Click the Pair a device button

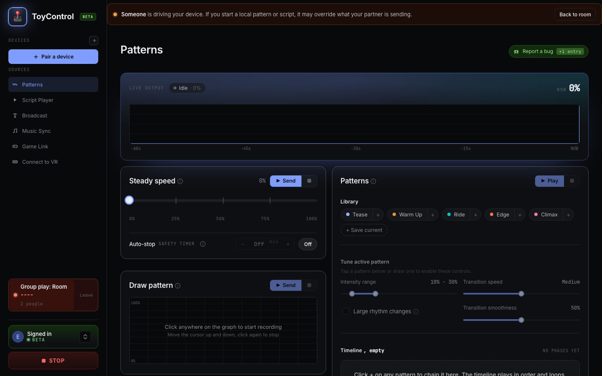pos(53,57)
